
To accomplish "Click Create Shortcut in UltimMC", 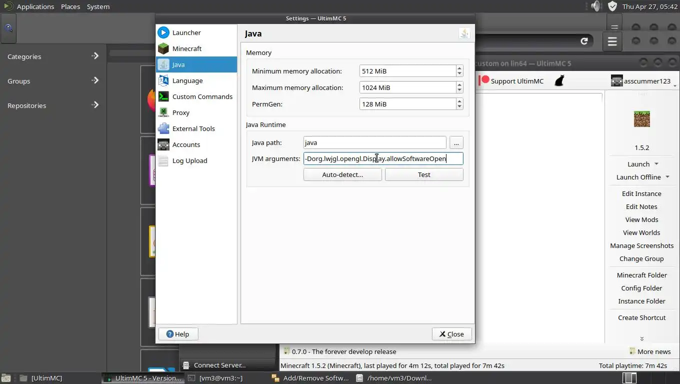I will coord(641,317).
